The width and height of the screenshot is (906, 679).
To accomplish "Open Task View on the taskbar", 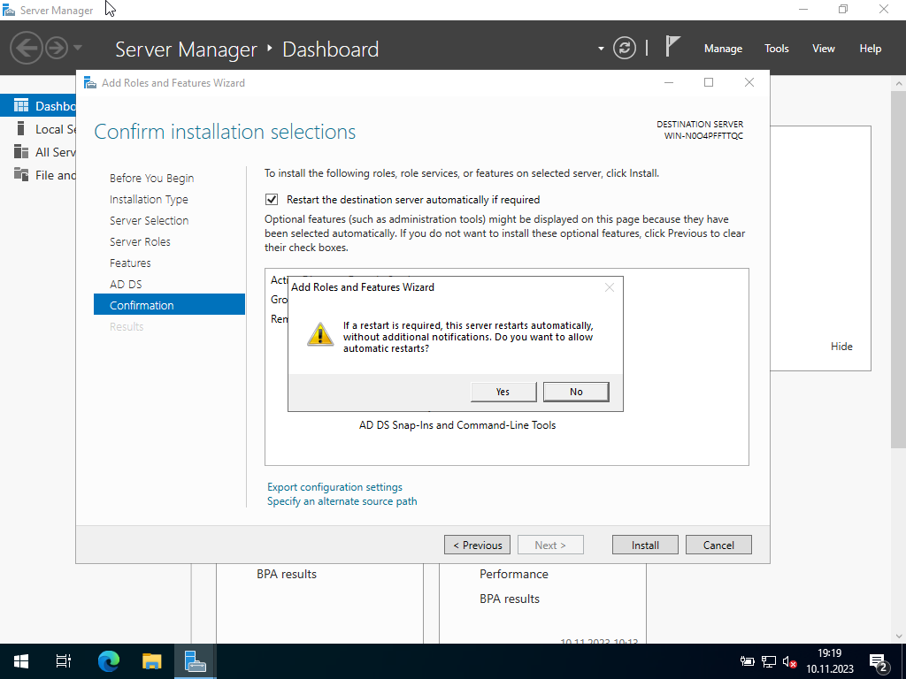I will 64,661.
